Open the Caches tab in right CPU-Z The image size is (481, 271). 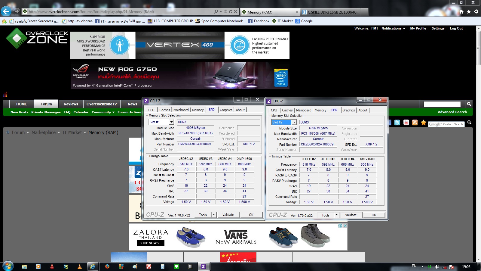click(x=287, y=110)
